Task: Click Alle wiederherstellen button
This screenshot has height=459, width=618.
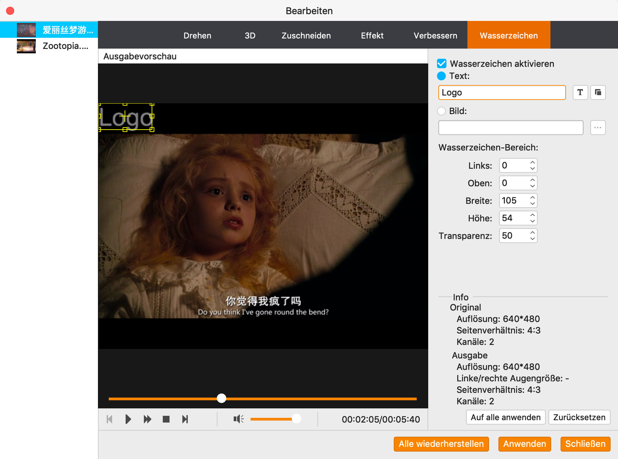Action: tap(441, 444)
